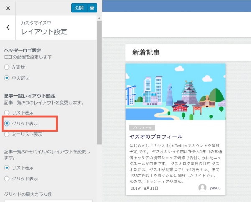Choose グリッド表示 for PC article list layout
The width and height of the screenshot is (251, 202).
click(7, 124)
